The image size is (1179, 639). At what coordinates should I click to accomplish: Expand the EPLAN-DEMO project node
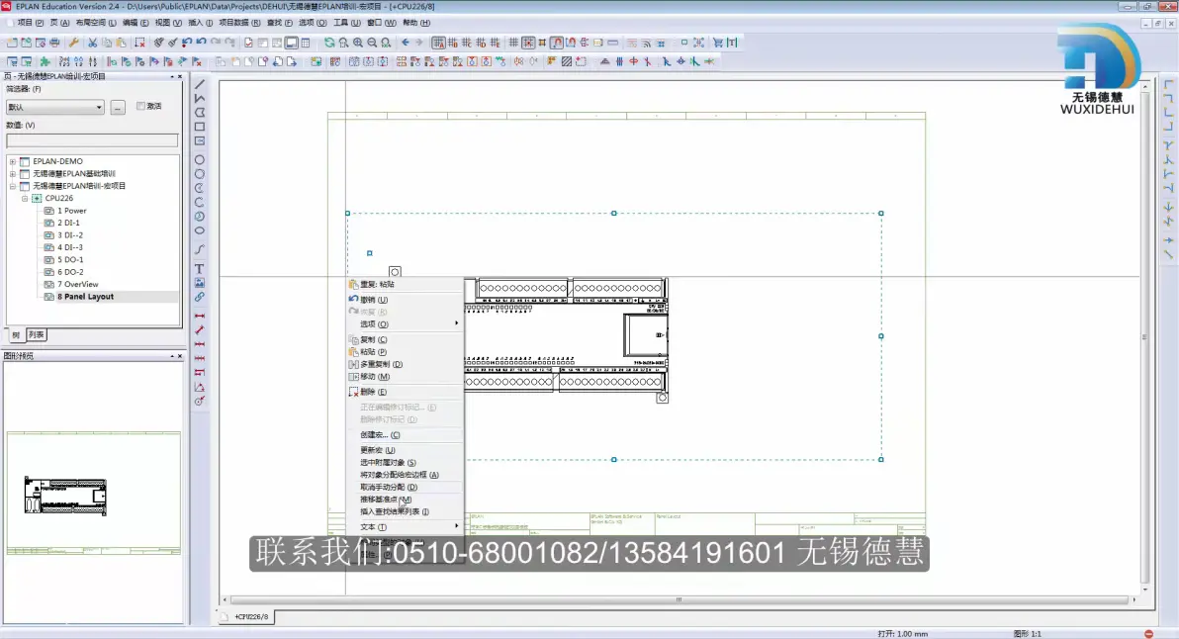[13, 161]
